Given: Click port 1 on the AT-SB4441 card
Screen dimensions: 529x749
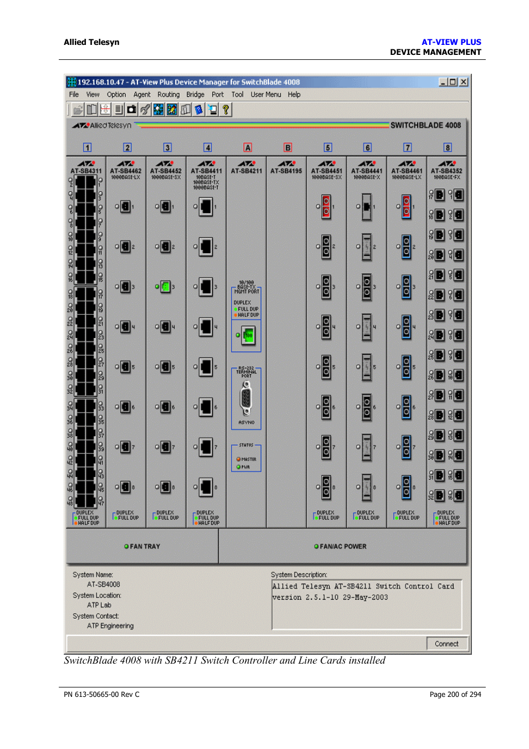Looking at the screenshot, I should tap(367, 207).
